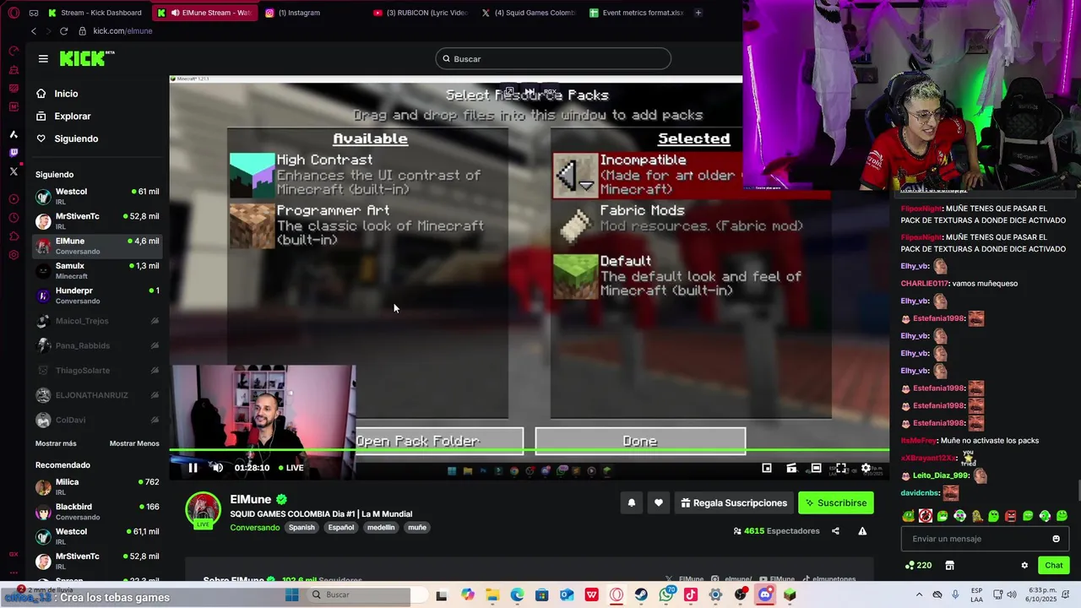The height and width of the screenshot is (608, 1081).
Task: Open Blackbird recommended channel
Action: 97,512
